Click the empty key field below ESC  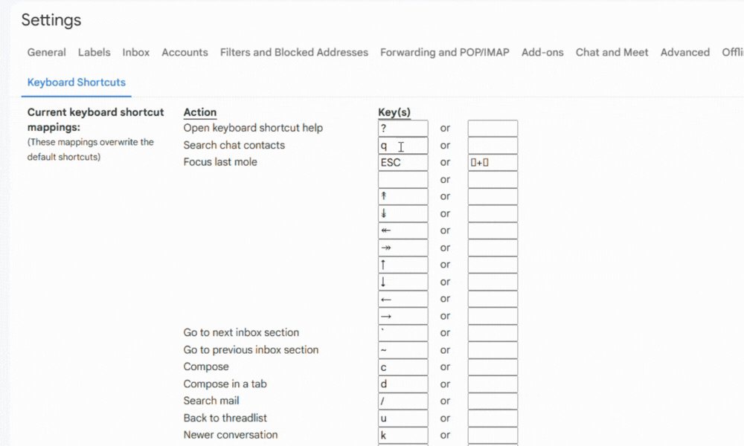point(403,180)
